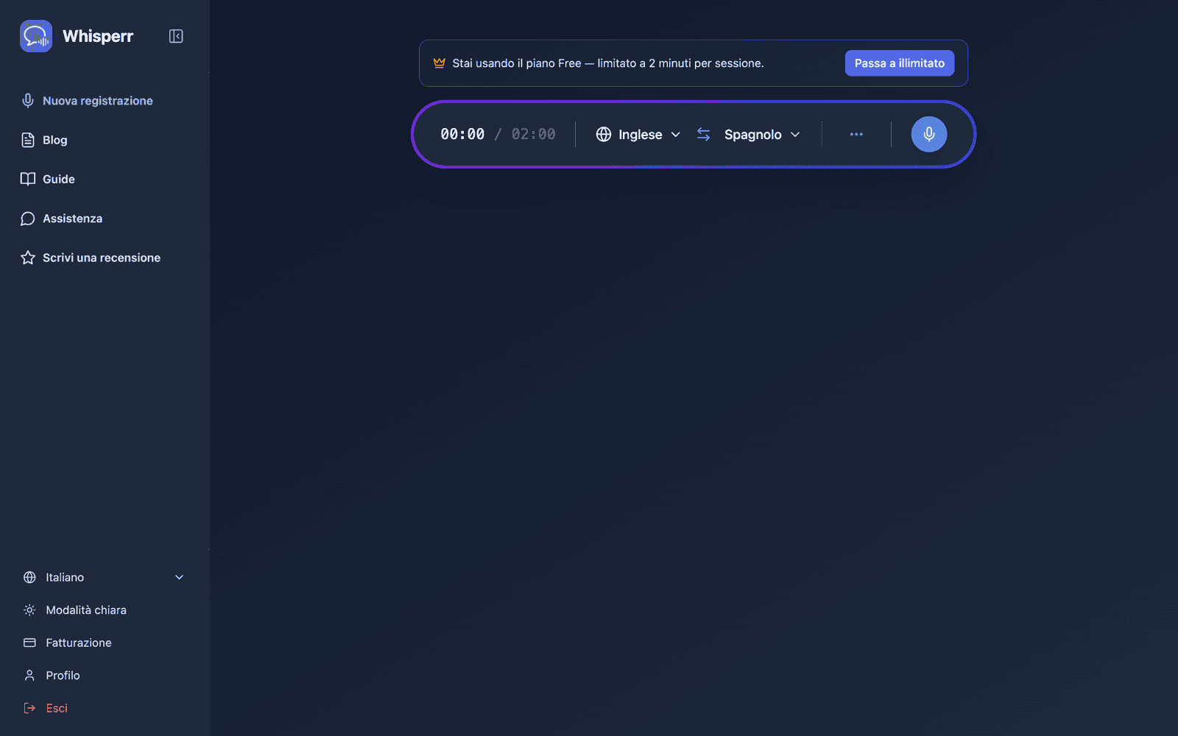Click the globe icon beside Inglese
1178x736 pixels.
[x=604, y=135]
